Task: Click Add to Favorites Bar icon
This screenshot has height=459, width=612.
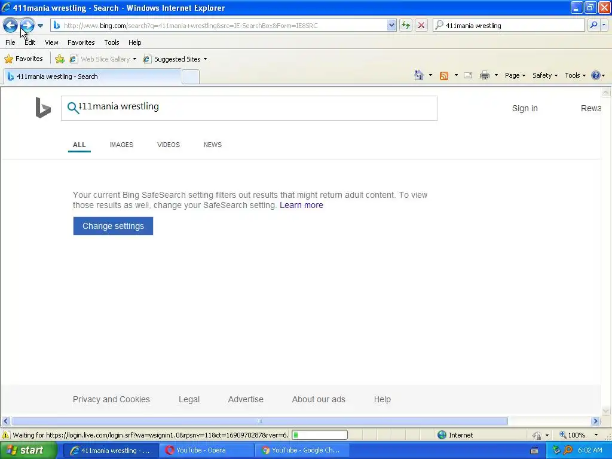Action: tap(60, 59)
